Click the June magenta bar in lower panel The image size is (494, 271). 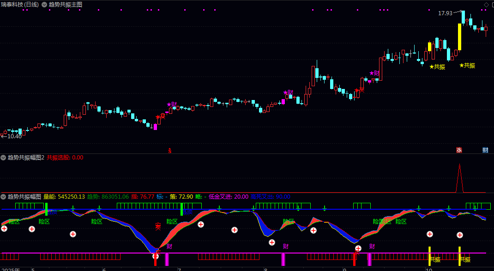(x=167, y=259)
